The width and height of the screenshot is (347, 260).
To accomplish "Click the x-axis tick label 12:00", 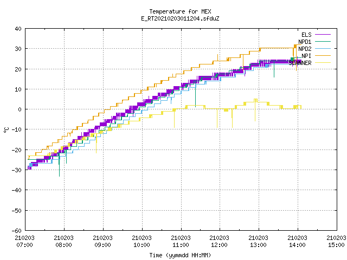I will pos(219,245).
